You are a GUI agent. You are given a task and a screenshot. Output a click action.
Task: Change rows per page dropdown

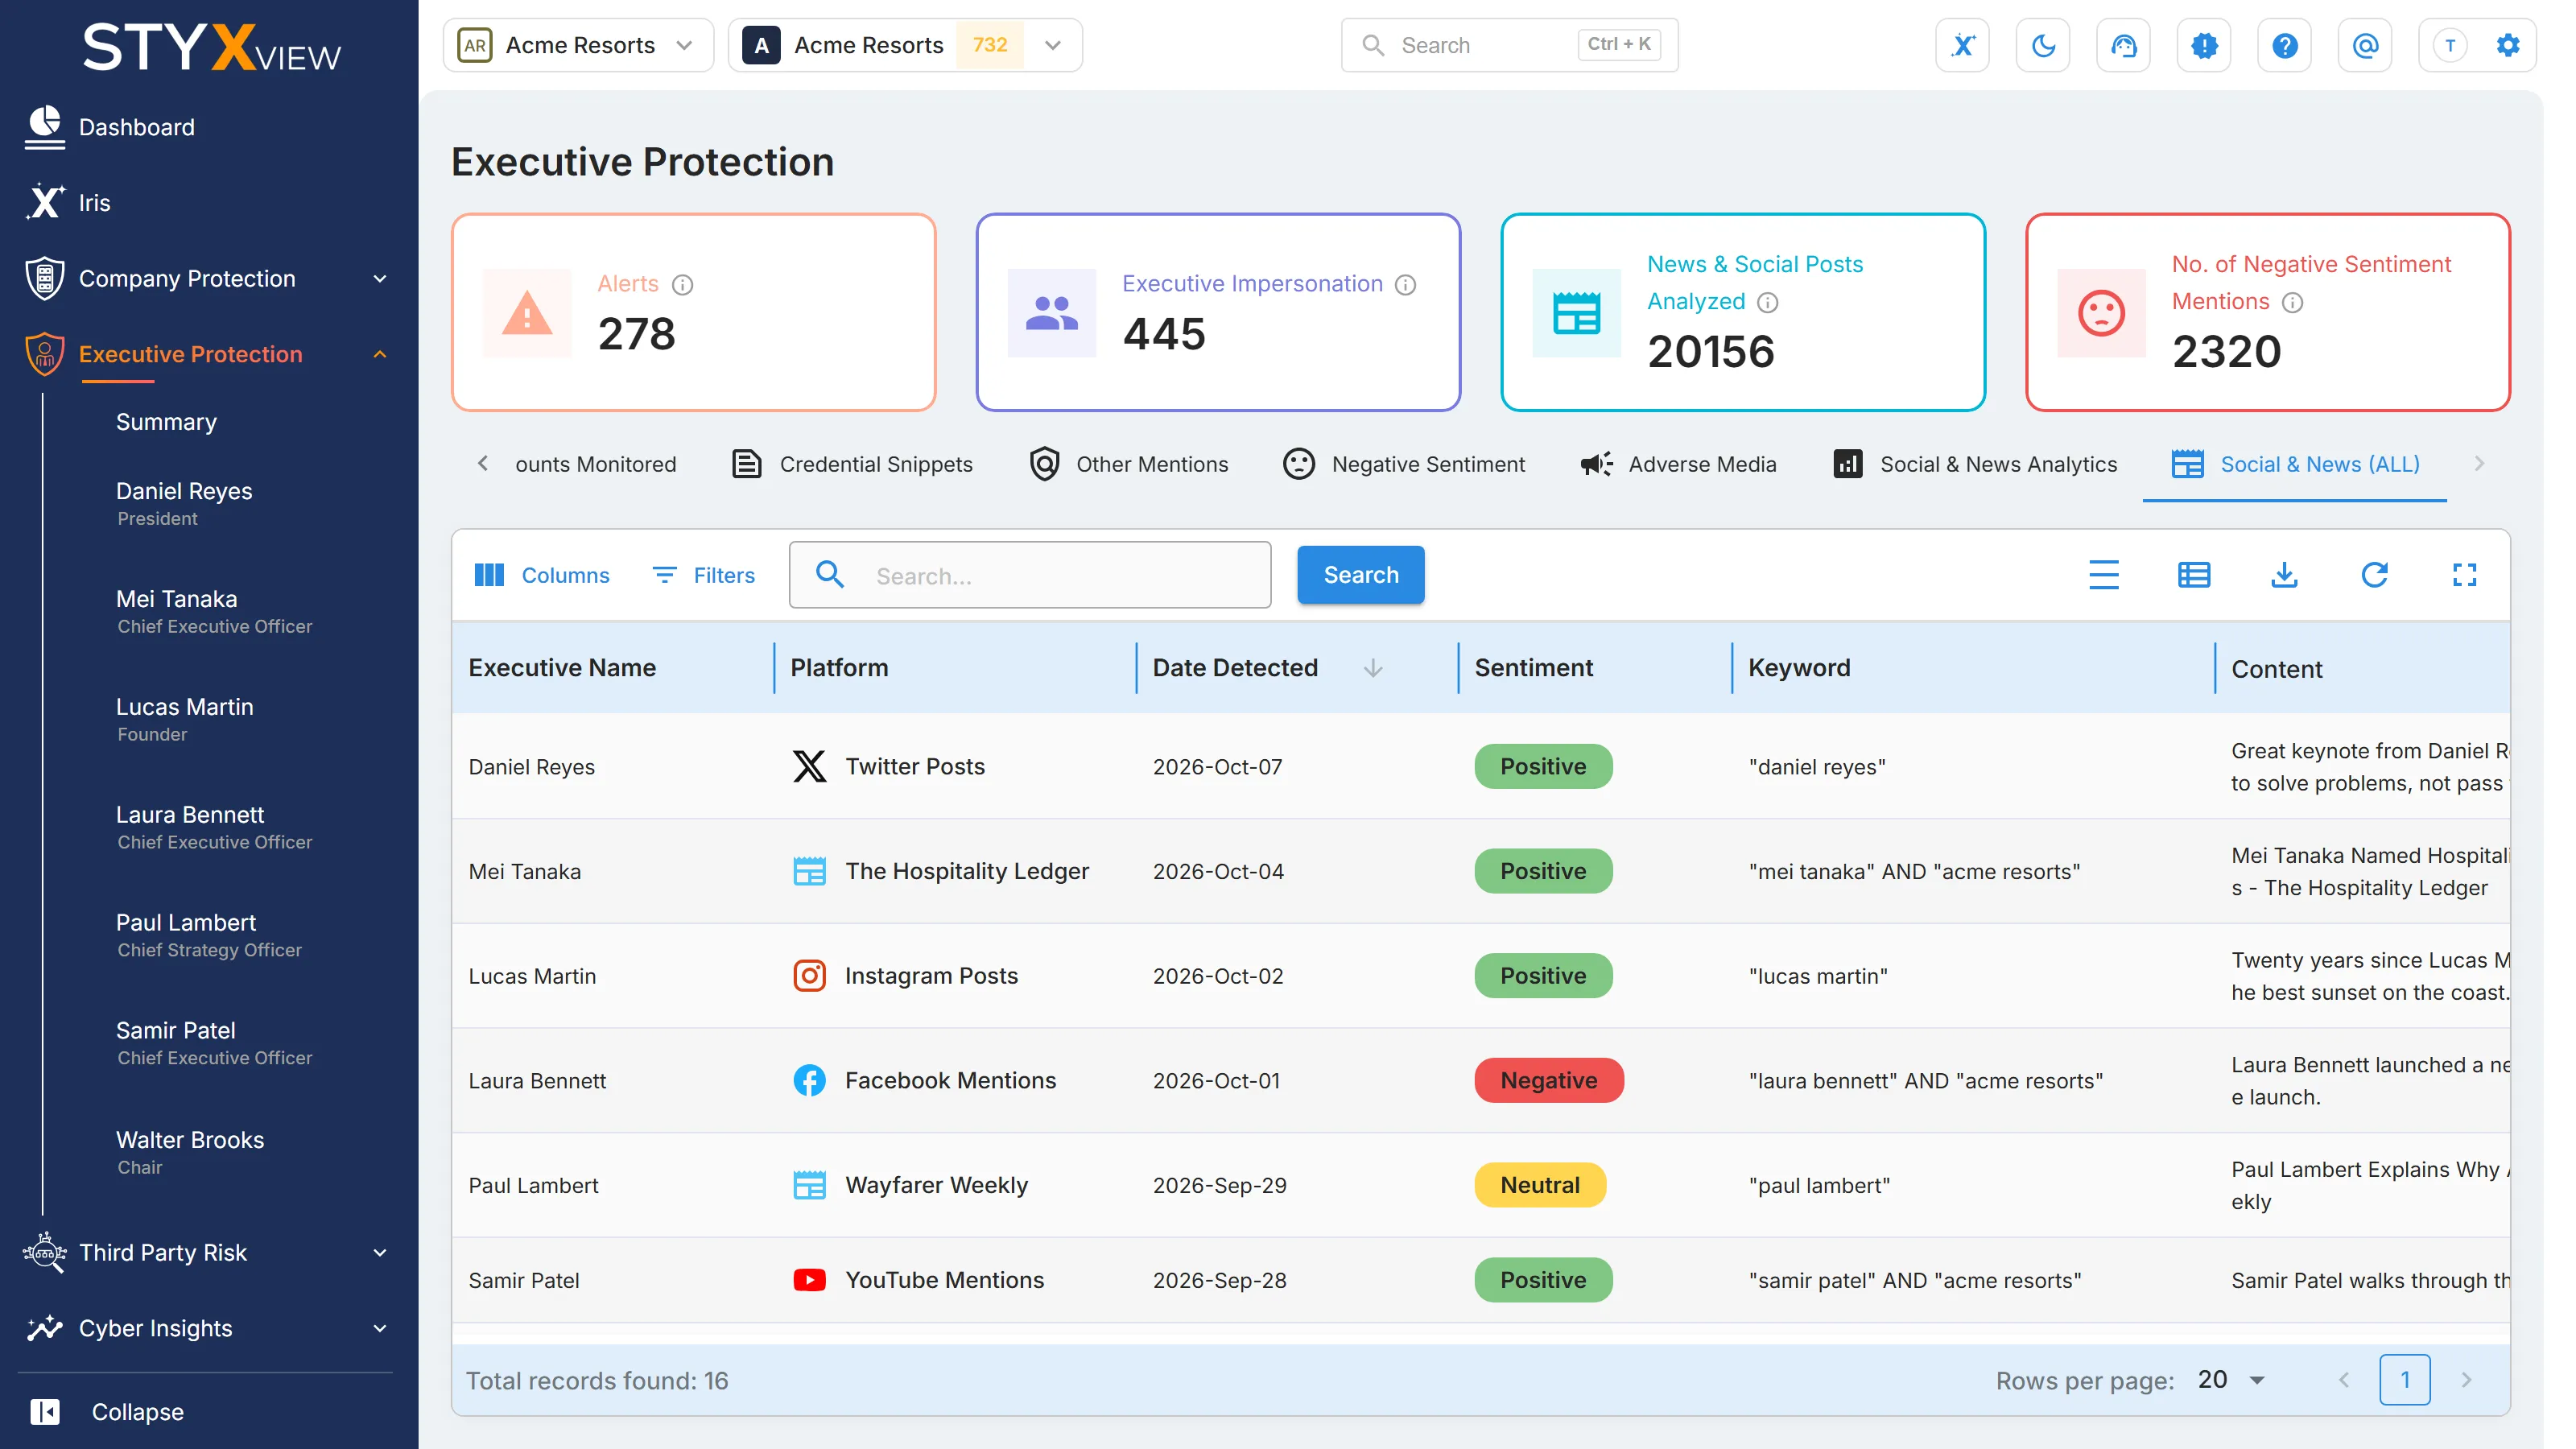coord(2232,1380)
